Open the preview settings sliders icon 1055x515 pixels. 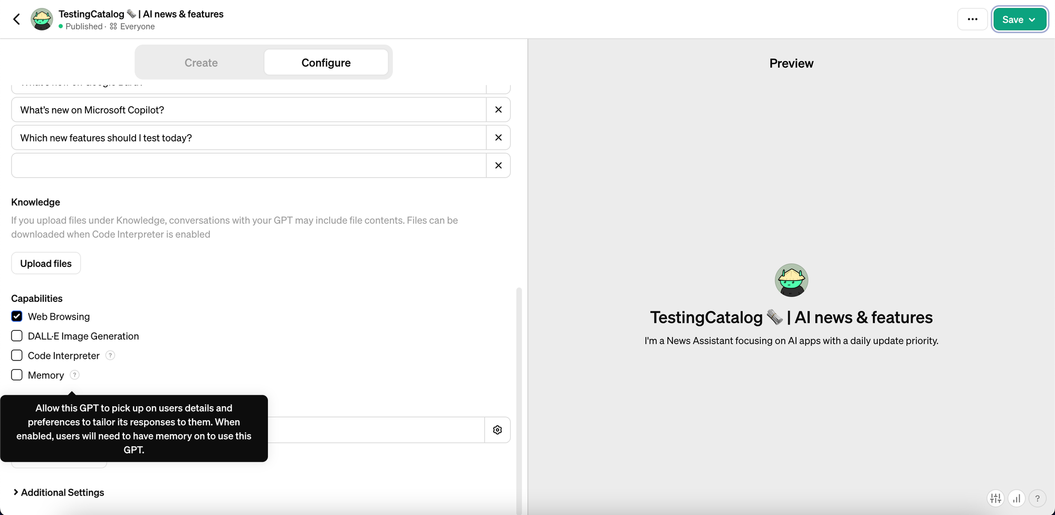[x=995, y=498]
